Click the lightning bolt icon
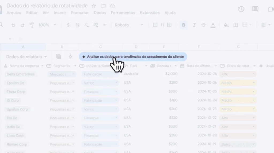Image resolution: width=274 pixels, height=153 pixels. (70, 57)
